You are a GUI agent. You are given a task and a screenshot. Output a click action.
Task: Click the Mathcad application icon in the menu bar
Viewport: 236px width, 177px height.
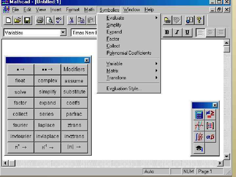tap(6, 10)
